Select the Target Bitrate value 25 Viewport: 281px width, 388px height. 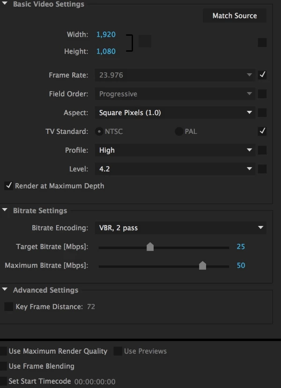point(241,247)
